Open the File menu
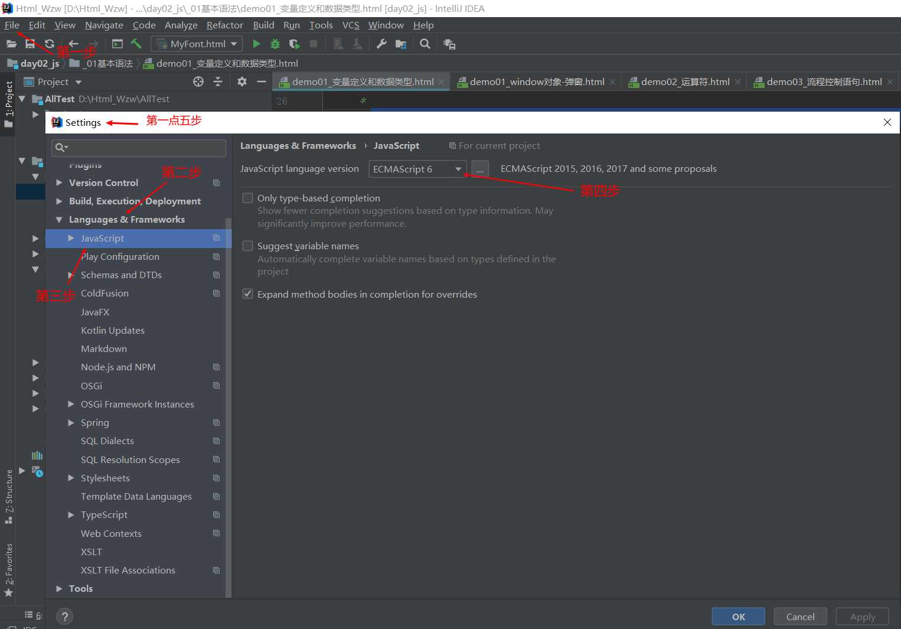The height and width of the screenshot is (629, 901). click(x=12, y=25)
